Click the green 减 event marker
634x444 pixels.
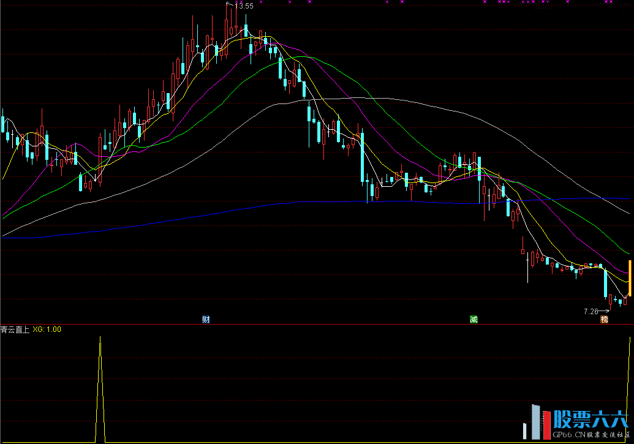pos(474,320)
